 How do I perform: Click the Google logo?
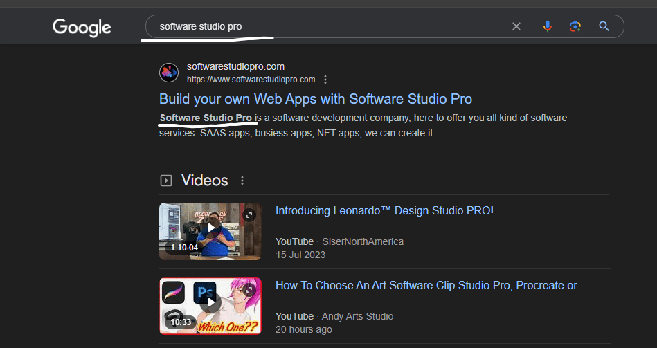pyautogui.click(x=82, y=28)
